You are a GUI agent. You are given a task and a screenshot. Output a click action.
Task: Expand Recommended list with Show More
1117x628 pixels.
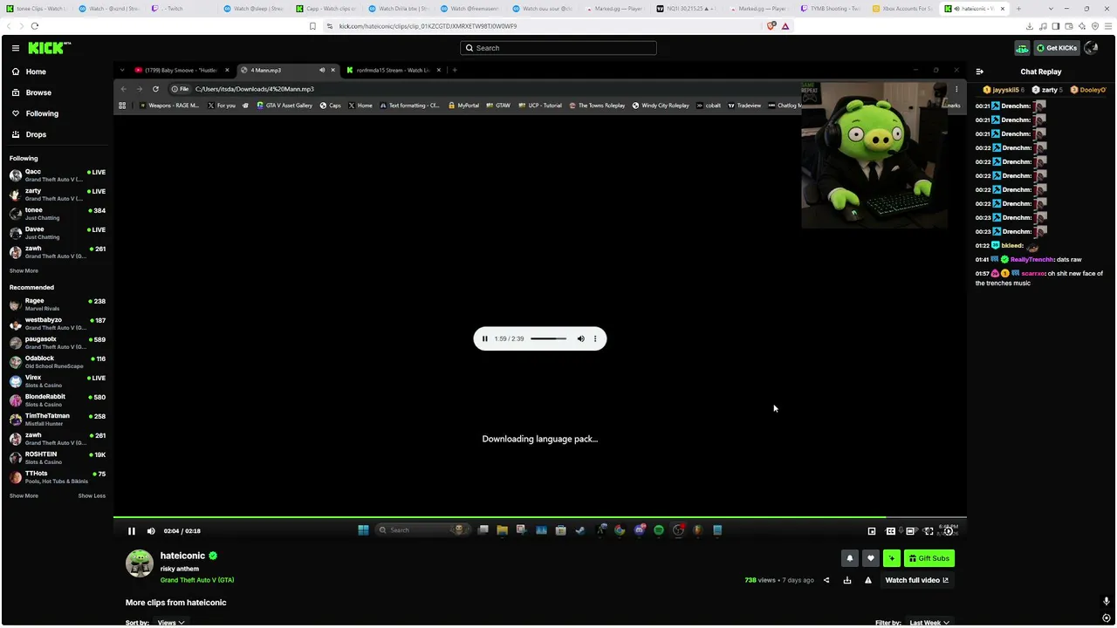24,495
